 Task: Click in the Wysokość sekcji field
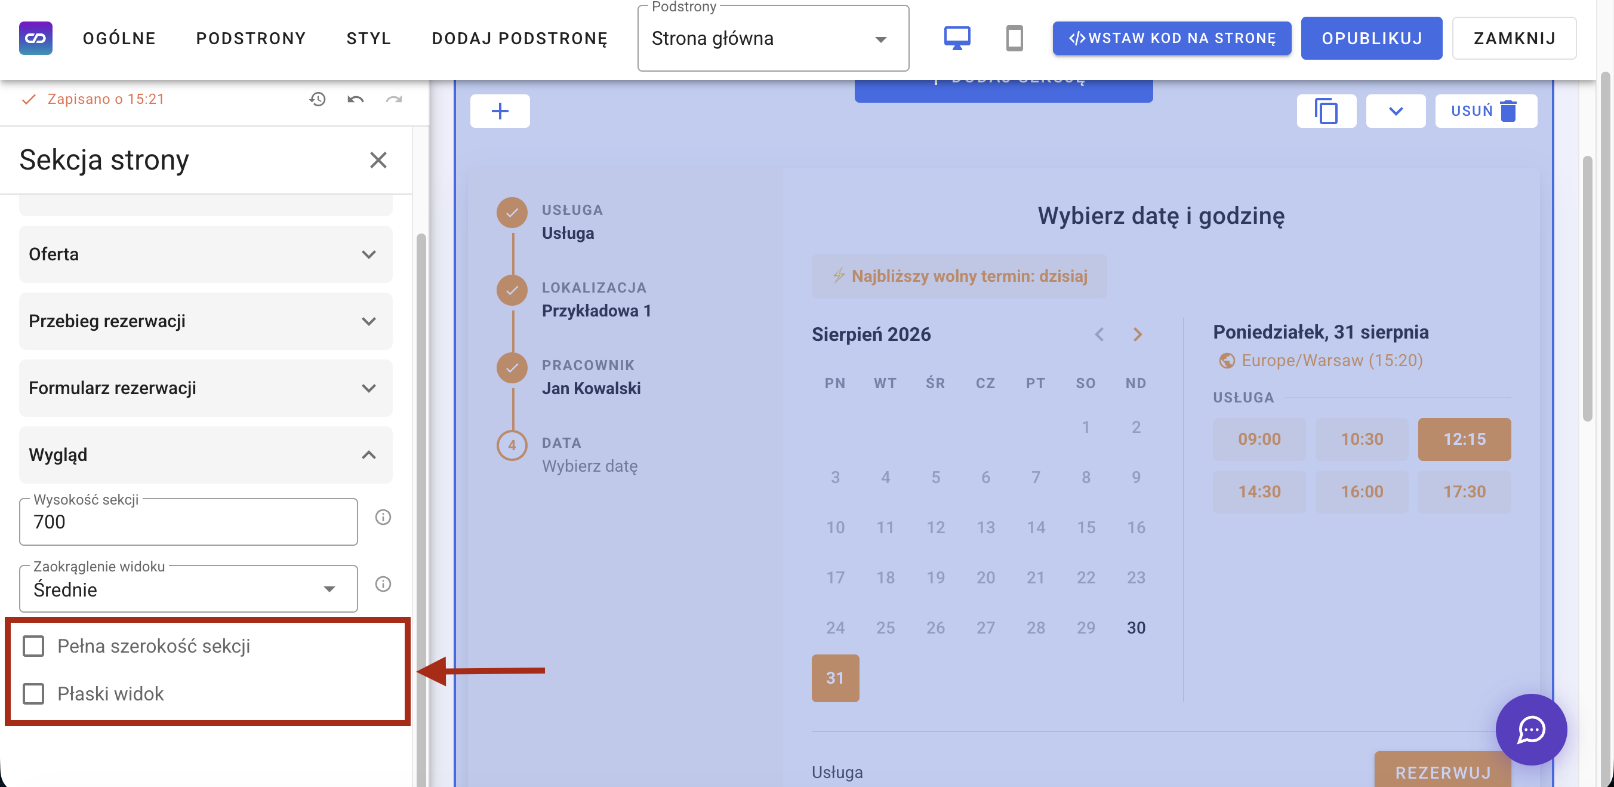pos(189,522)
